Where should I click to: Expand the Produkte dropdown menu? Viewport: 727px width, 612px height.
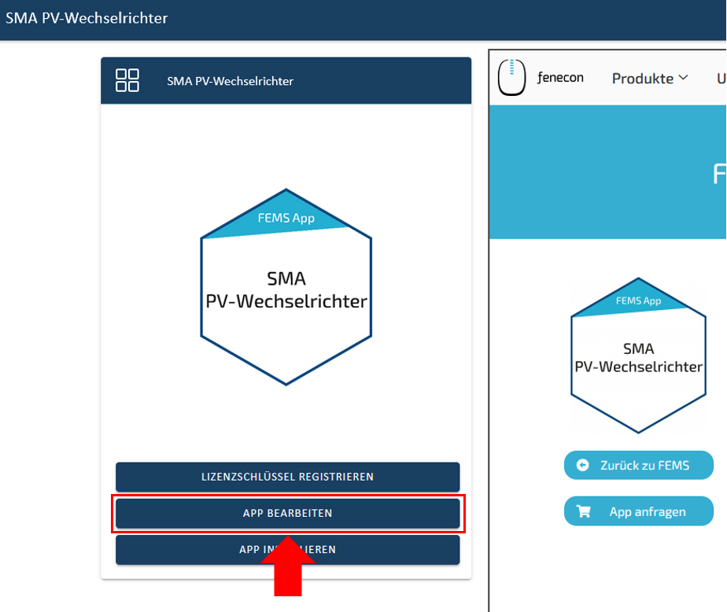click(x=650, y=79)
